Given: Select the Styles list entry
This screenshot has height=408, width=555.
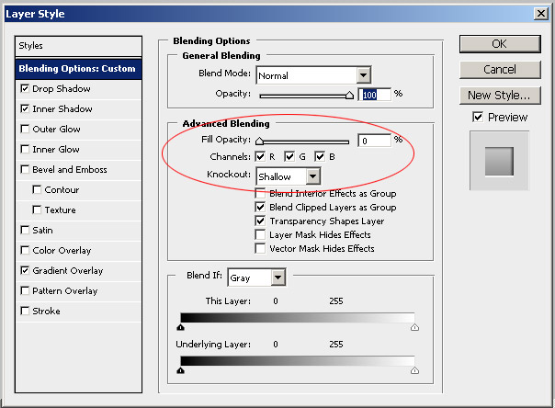Looking at the screenshot, I should point(78,46).
